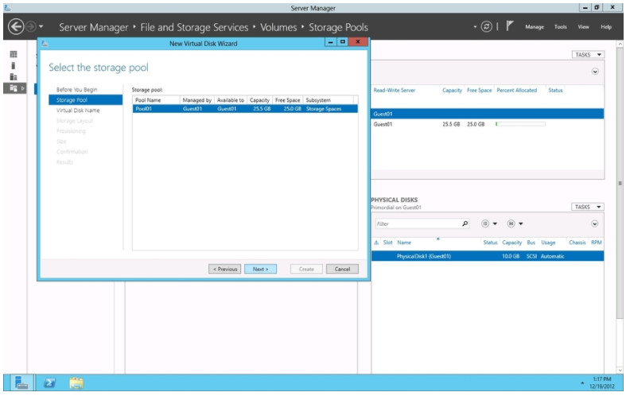This screenshot has height=396, width=626.
Task: Select the highlighted Guest01 group row
Action: [488, 114]
